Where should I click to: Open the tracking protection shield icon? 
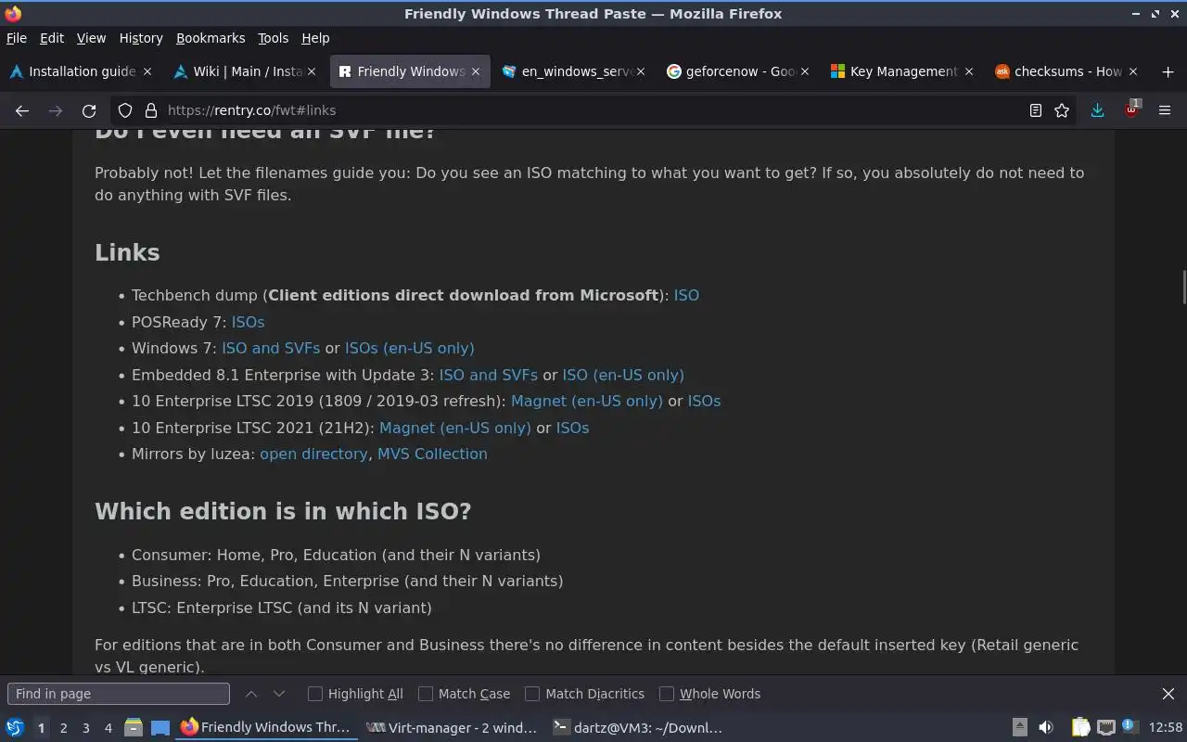coord(125,110)
